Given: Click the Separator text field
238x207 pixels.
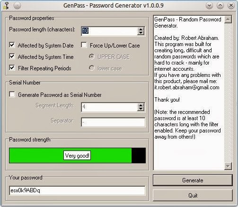Looking at the screenshot, I should (x=113, y=122).
